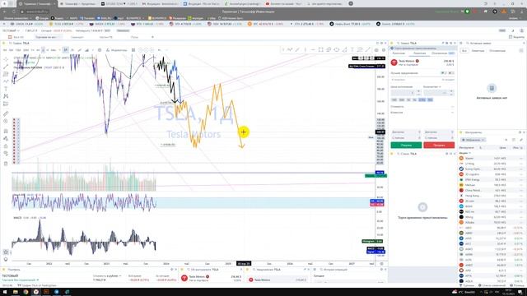The width and height of the screenshot is (527, 296).
Task: Open the Windows notification center icon
Action: pos(520,292)
